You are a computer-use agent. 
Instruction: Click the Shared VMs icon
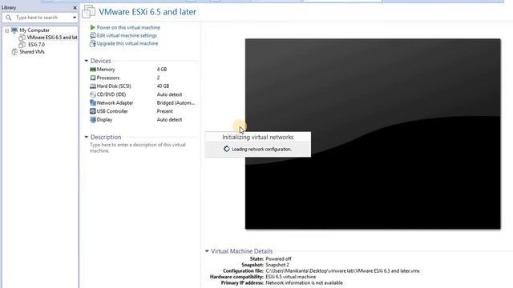point(14,51)
